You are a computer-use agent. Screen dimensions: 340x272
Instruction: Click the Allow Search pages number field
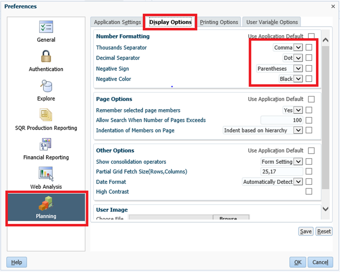(282, 120)
